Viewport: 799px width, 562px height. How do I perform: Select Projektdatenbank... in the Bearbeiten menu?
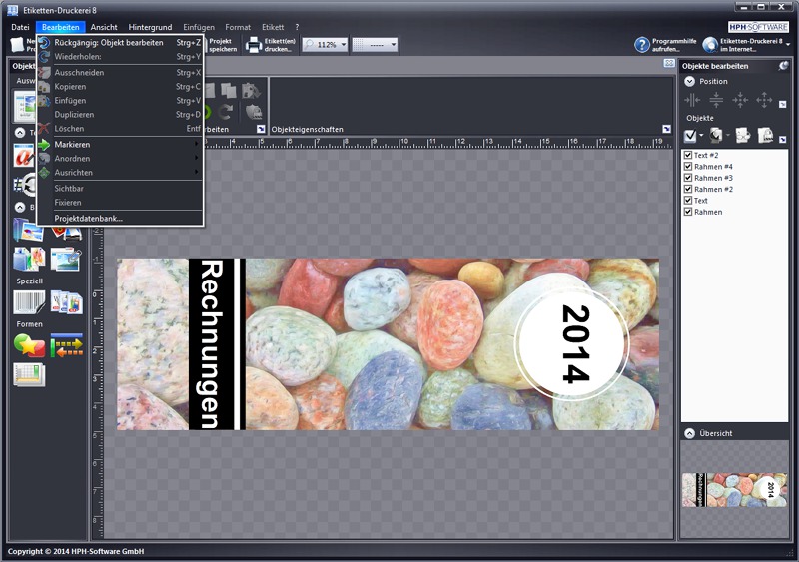(89, 218)
